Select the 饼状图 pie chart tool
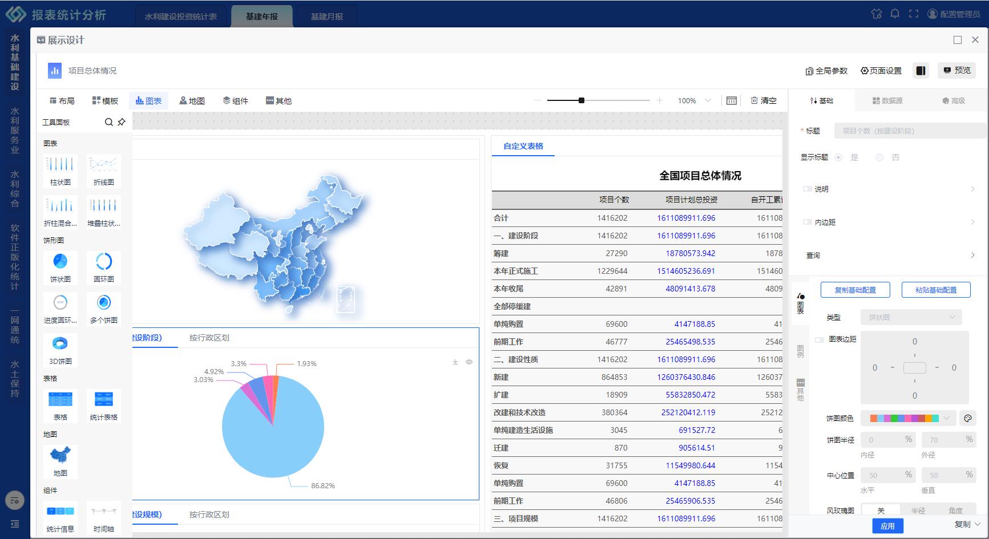 tap(60, 268)
